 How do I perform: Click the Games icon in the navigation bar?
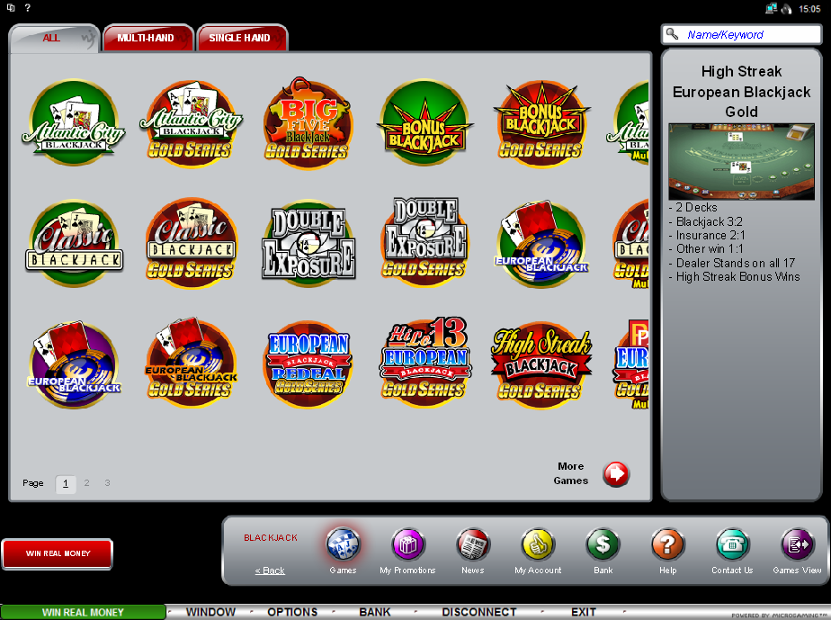pos(343,544)
